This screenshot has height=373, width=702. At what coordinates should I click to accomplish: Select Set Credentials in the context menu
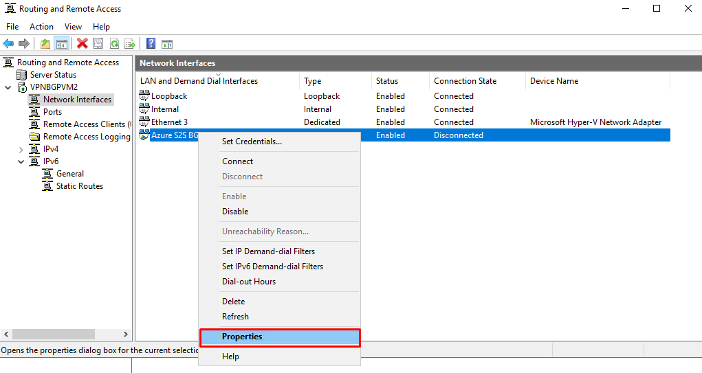252,142
